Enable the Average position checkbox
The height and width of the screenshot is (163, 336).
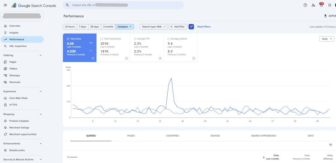click(169, 39)
